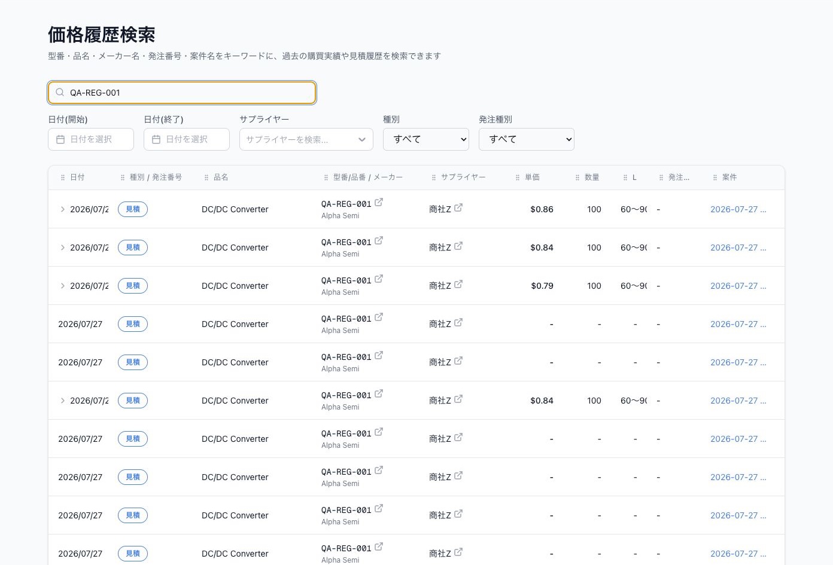This screenshot has width=833, height=565.
Task: Click the 見積 badge in the $0.79 row
Action: click(133, 286)
